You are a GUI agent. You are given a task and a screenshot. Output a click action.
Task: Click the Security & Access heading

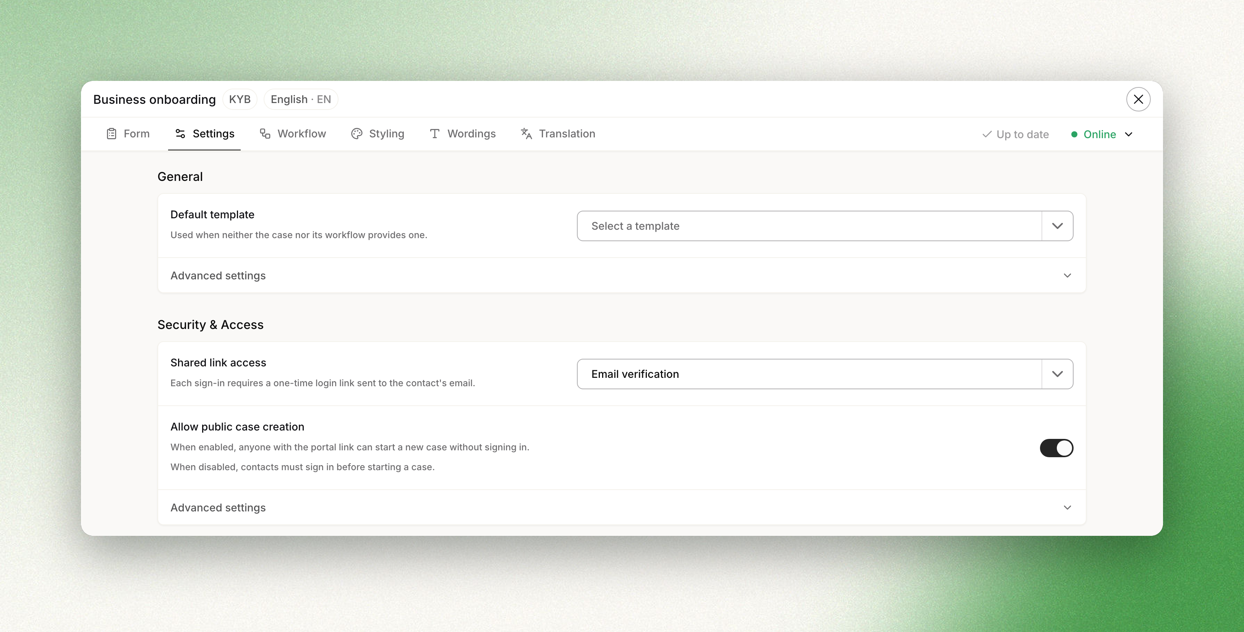211,325
